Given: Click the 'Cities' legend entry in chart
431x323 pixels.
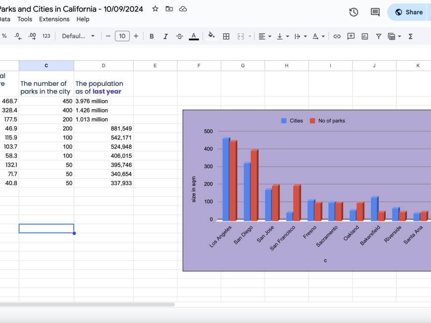Looking at the screenshot, I should pos(292,121).
